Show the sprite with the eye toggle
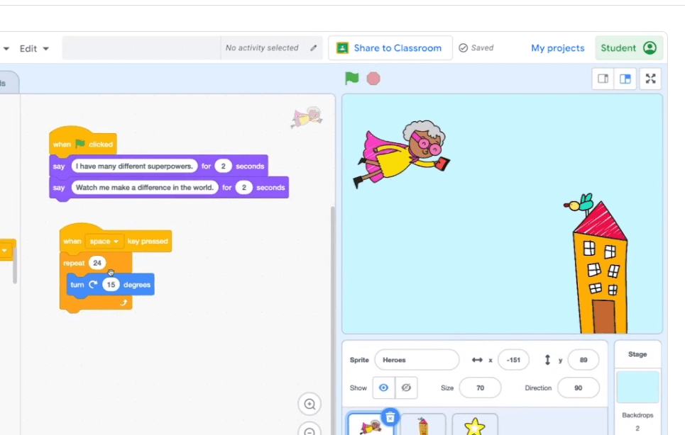 tap(382, 388)
